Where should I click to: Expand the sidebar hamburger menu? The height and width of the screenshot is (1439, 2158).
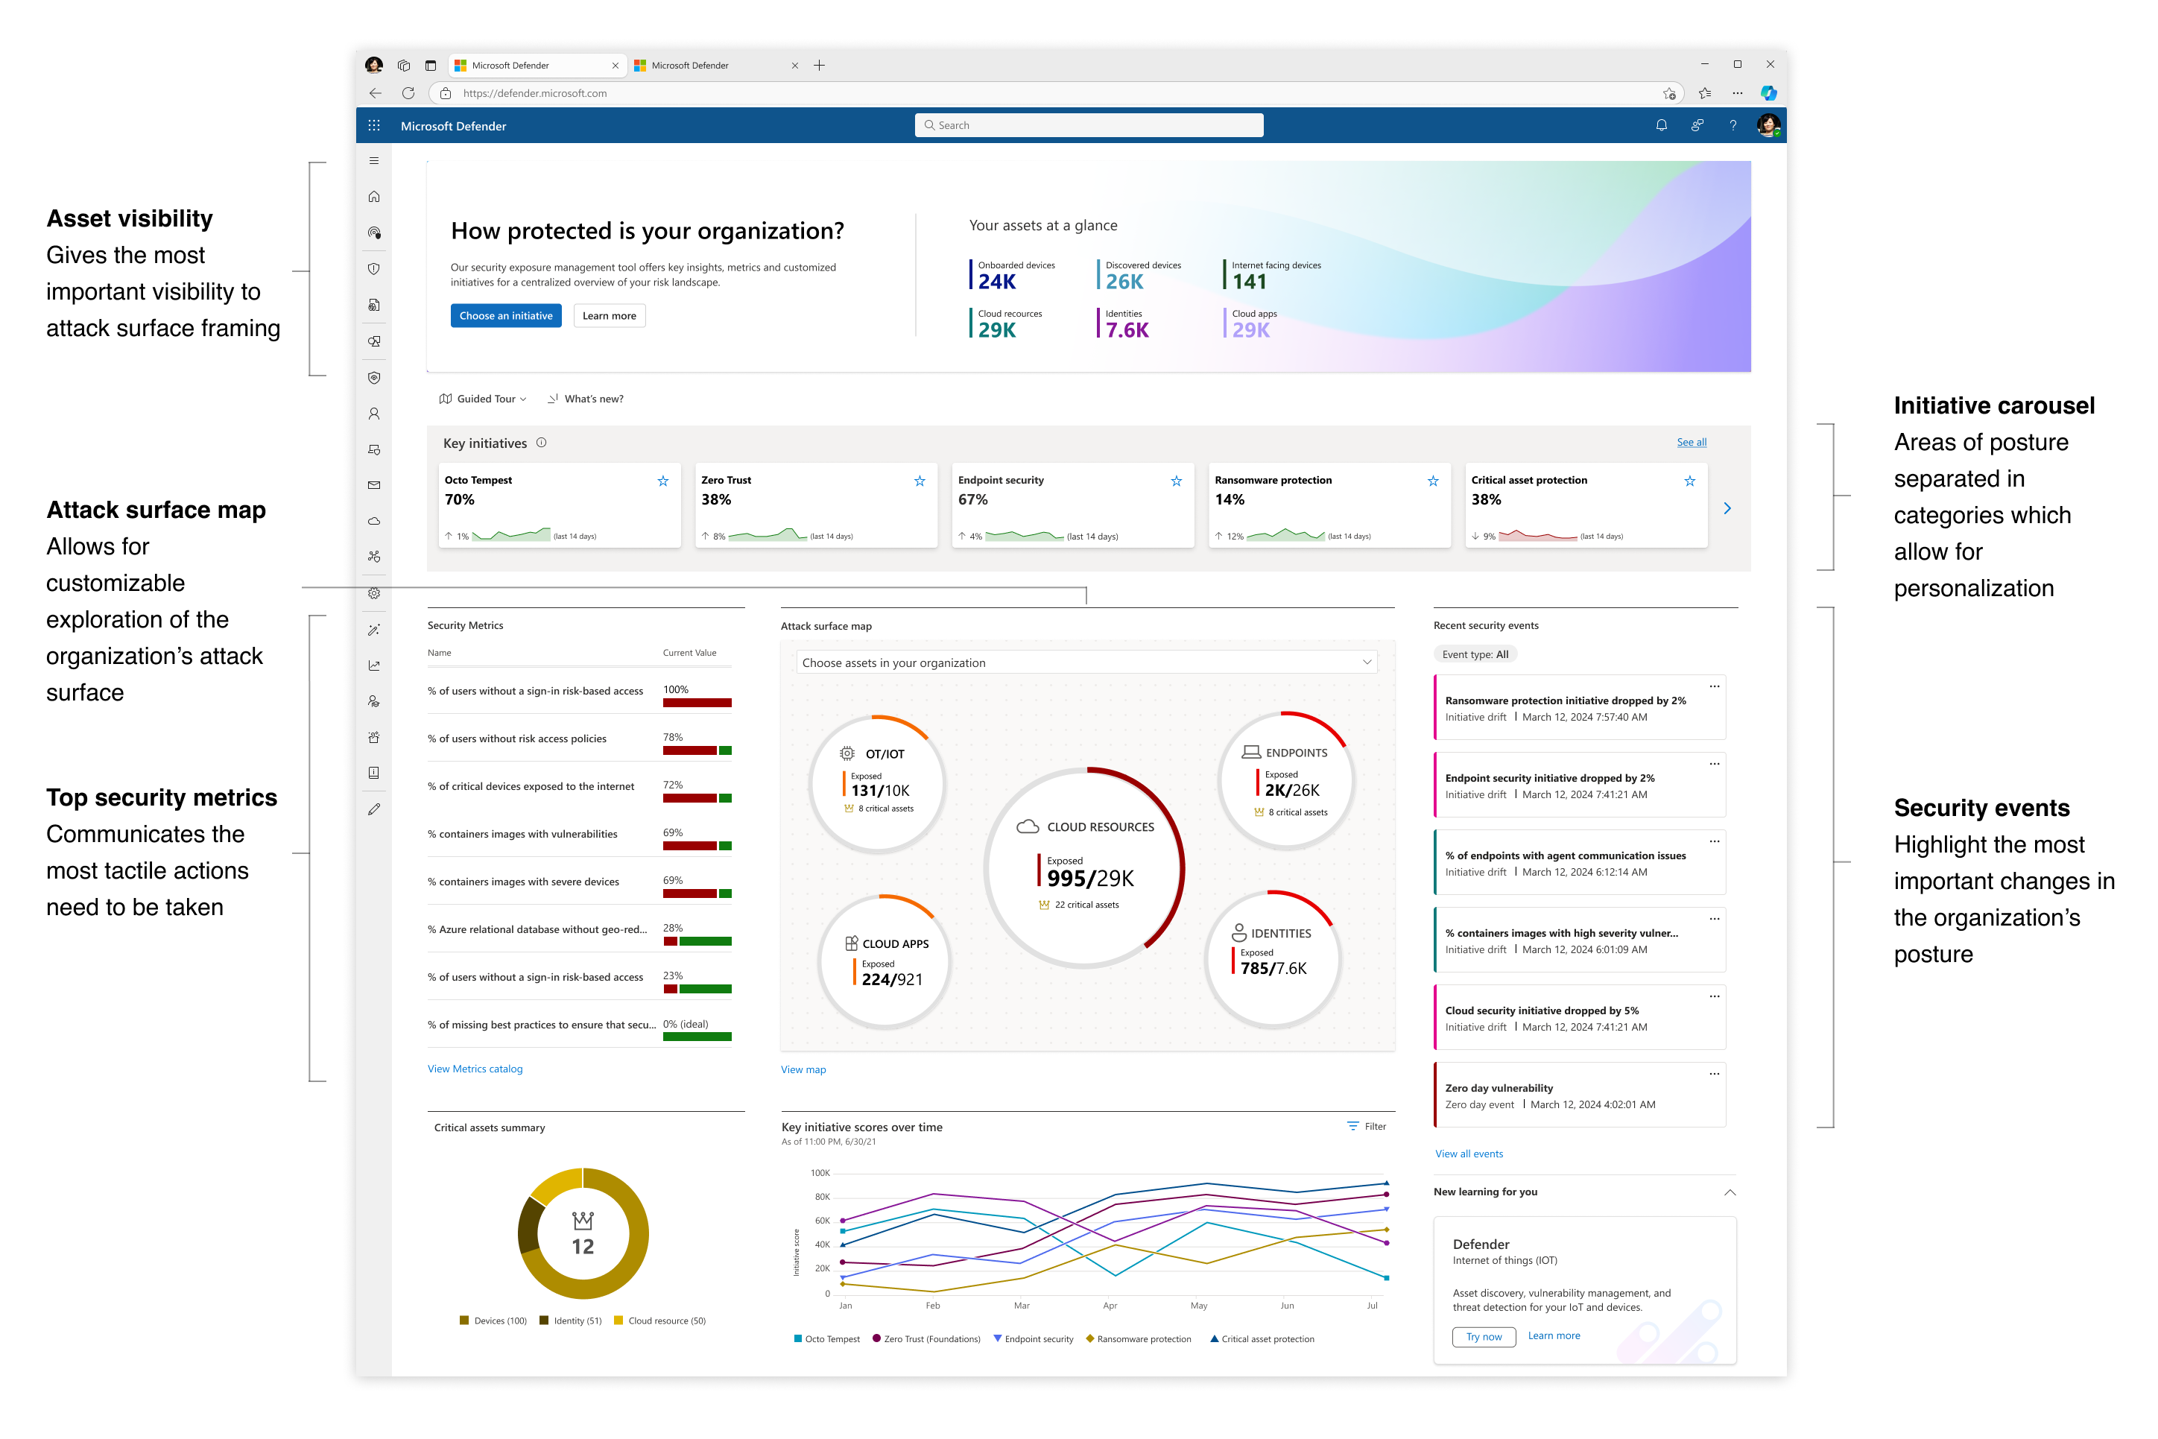(373, 161)
